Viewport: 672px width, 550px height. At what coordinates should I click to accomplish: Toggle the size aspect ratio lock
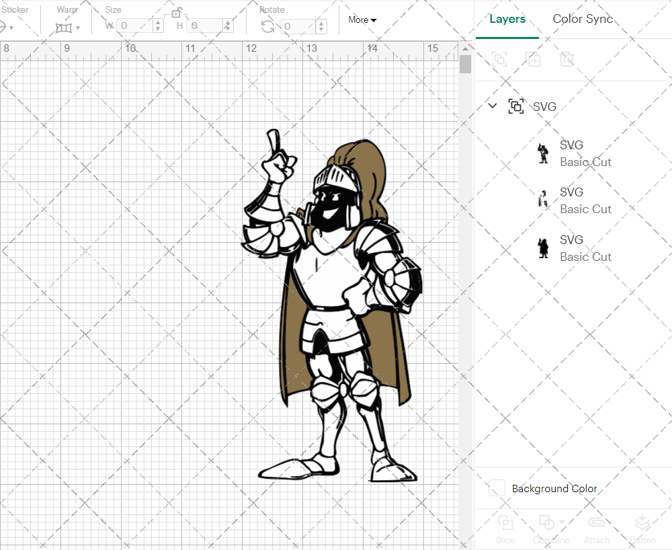[177, 12]
